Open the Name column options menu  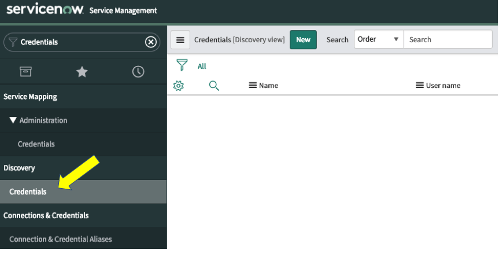(253, 86)
